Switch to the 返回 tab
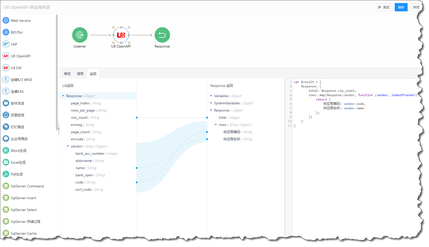This screenshot has height=247, width=429. point(93,74)
